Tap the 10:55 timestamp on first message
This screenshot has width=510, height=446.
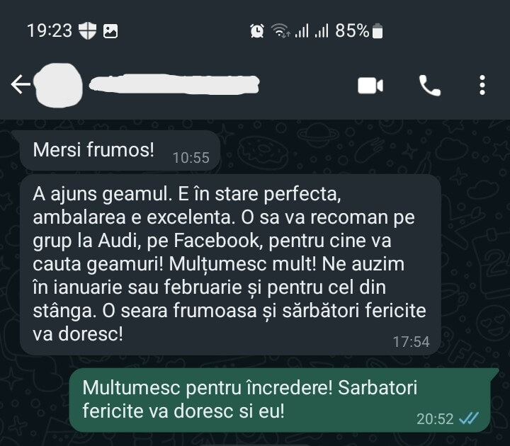pyautogui.click(x=191, y=158)
